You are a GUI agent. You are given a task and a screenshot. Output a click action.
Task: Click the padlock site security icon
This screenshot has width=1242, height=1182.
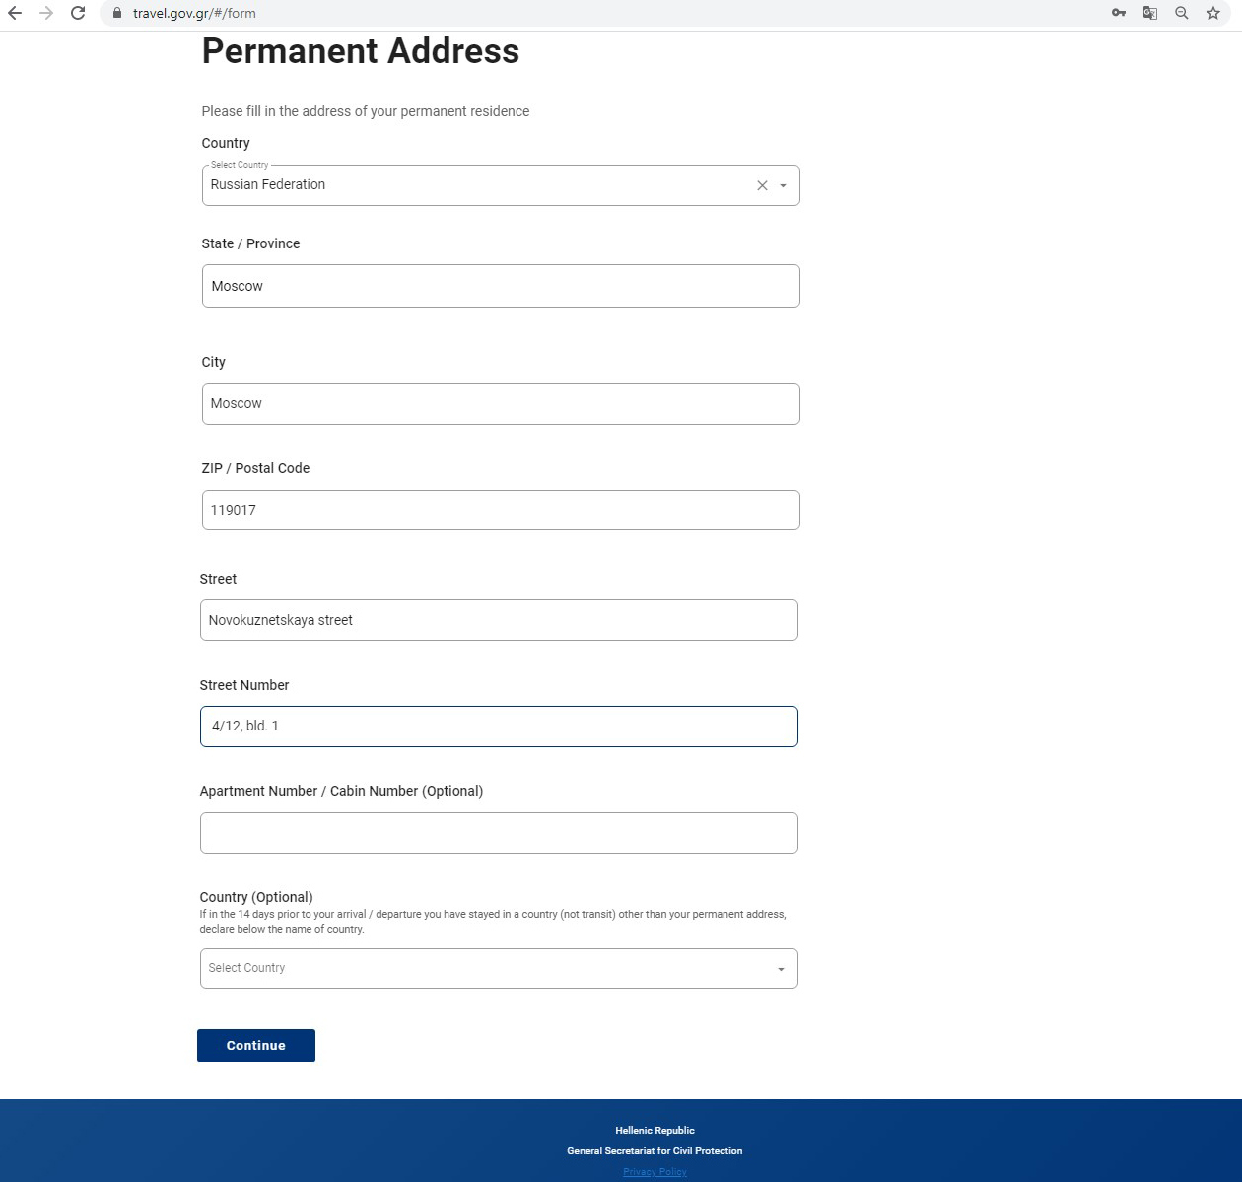coord(116,13)
